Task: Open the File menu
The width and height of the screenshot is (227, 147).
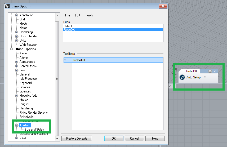Action: coord(68,15)
